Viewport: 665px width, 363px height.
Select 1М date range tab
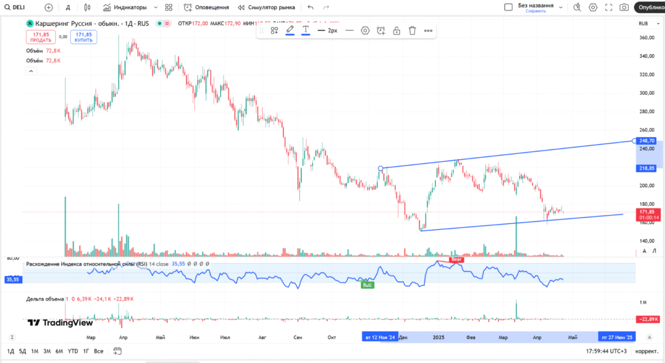click(35, 351)
